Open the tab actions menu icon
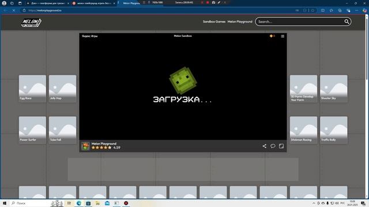The width and height of the screenshot is (369, 207). pos(20,3)
